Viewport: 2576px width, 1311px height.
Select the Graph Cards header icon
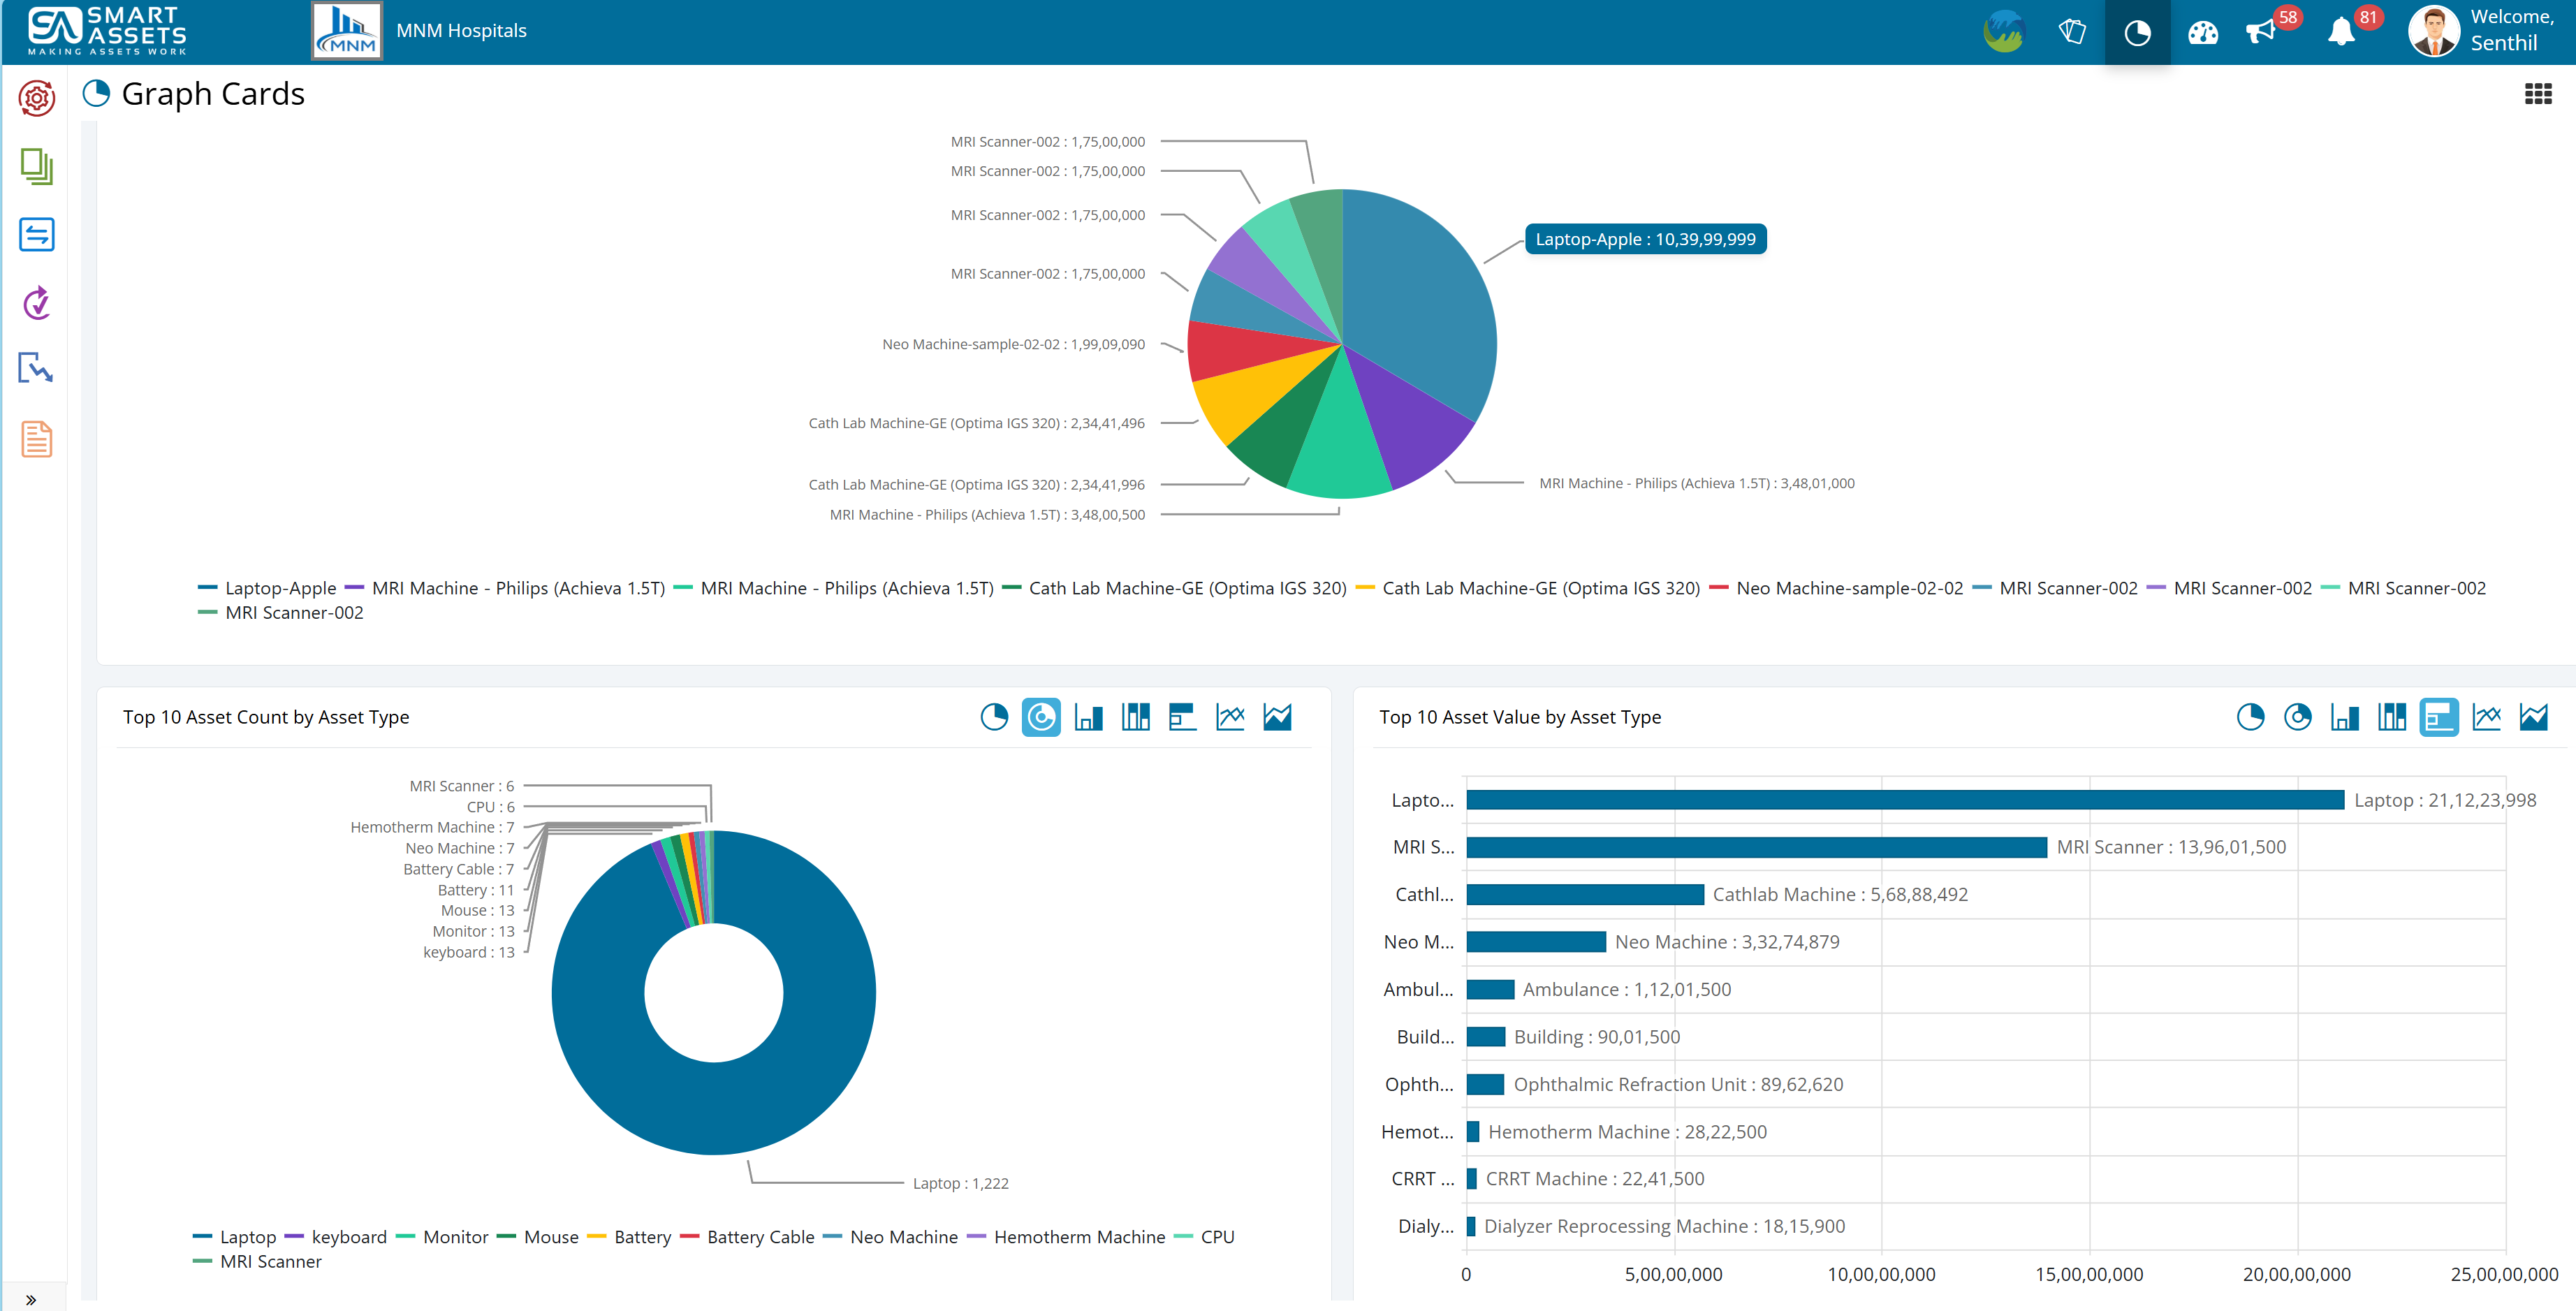point(96,94)
